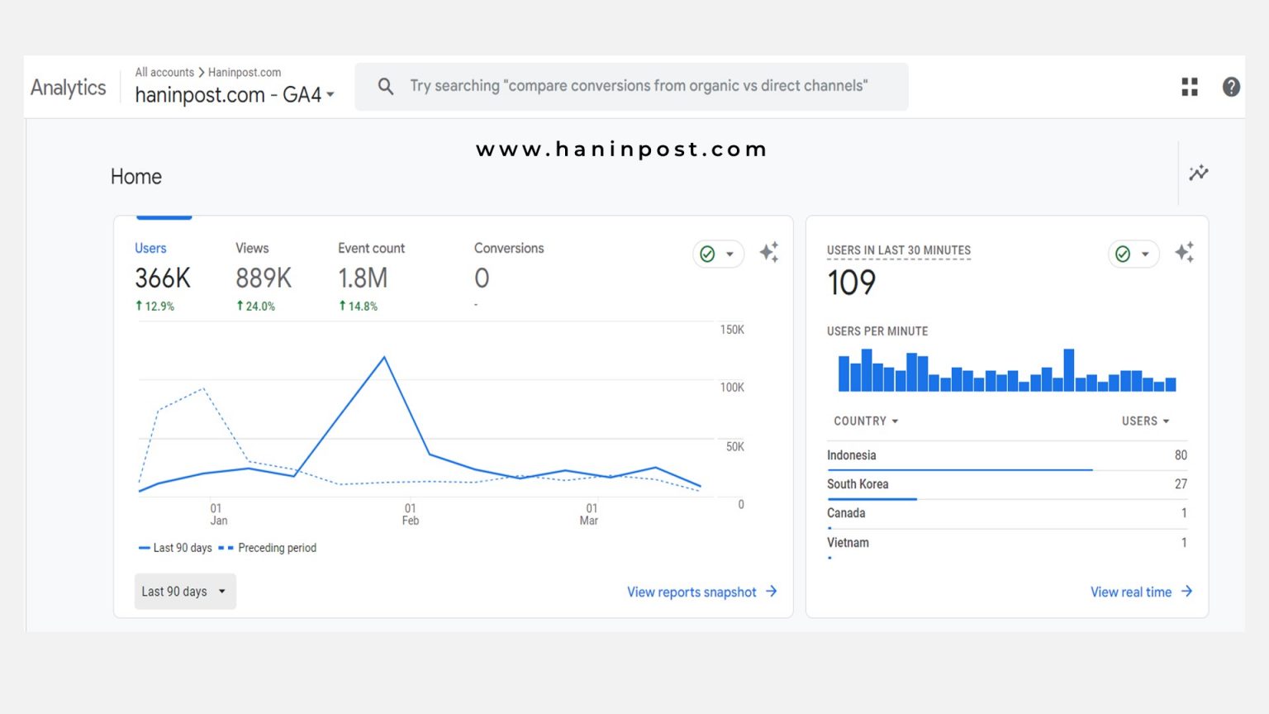The image size is (1269, 714).
Task: Click the green check status icon on overview card
Action: [x=707, y=254]
